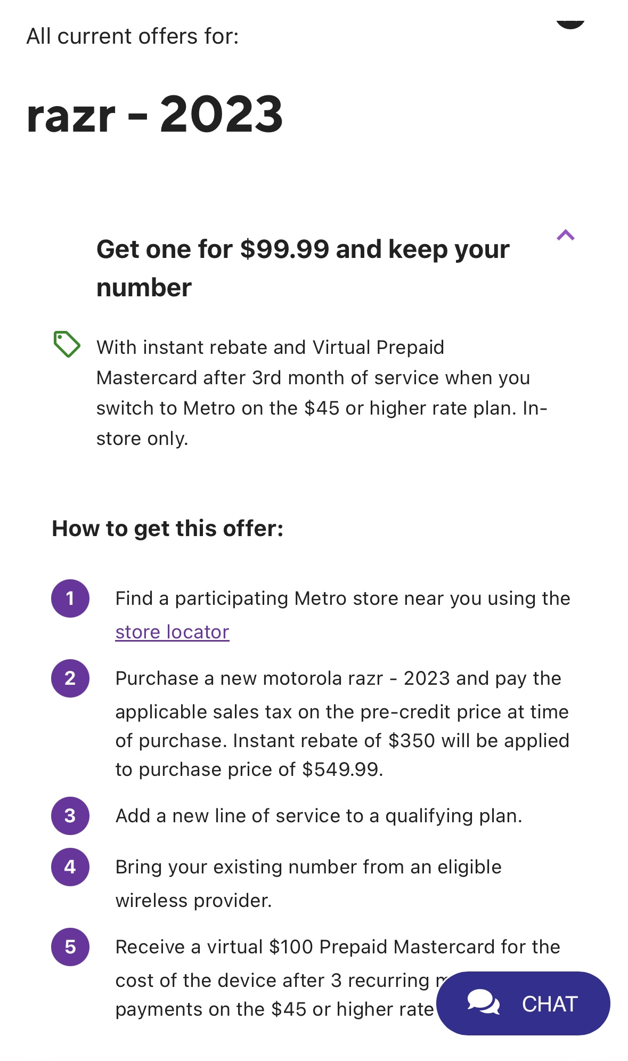
Task: Tap the step 4 number badge
Action: pos(70,867)
